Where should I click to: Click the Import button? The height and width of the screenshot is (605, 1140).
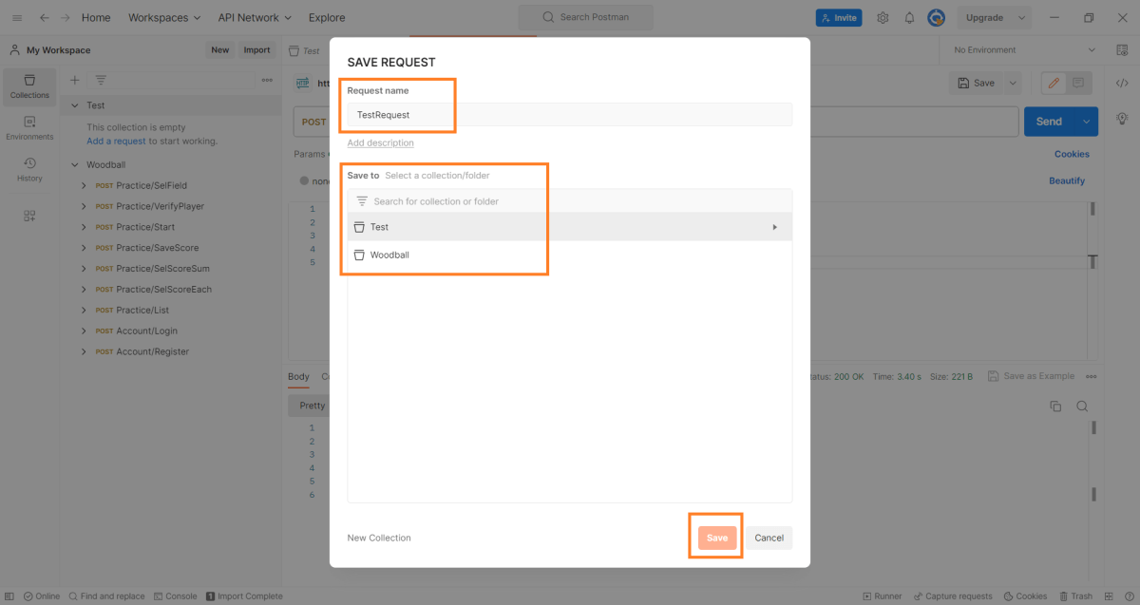tap(256, 50)
